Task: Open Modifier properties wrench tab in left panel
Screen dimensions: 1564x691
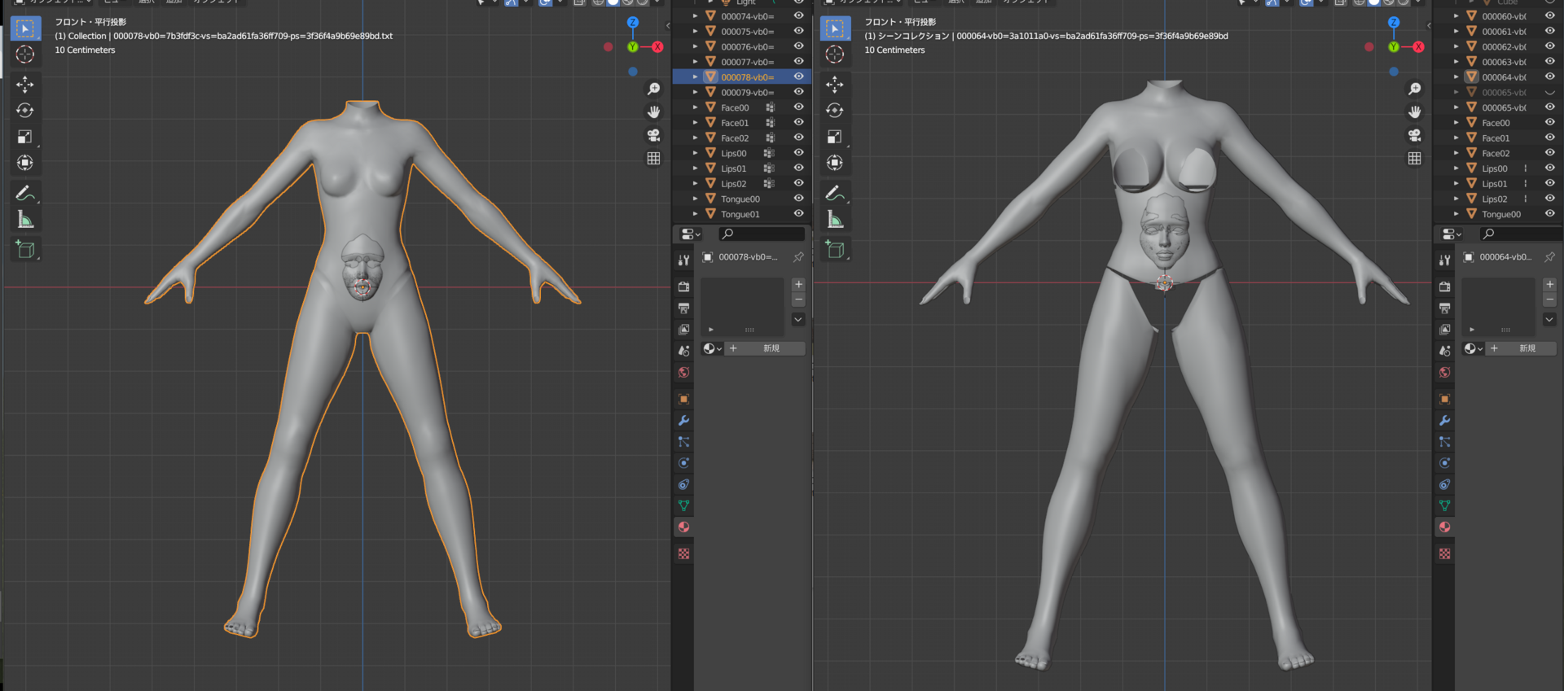Action: coord(684,421)
